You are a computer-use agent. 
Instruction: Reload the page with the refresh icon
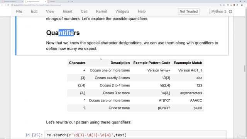[x=8, y=5]
